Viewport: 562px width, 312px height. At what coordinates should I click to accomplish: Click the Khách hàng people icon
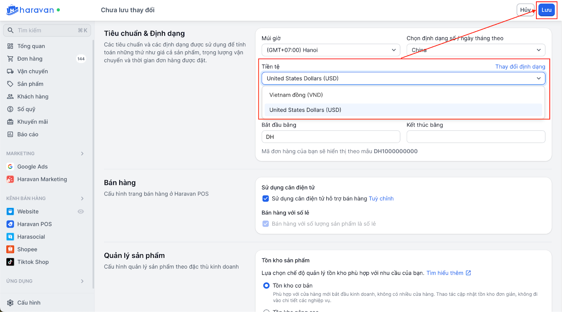[10, 97]
